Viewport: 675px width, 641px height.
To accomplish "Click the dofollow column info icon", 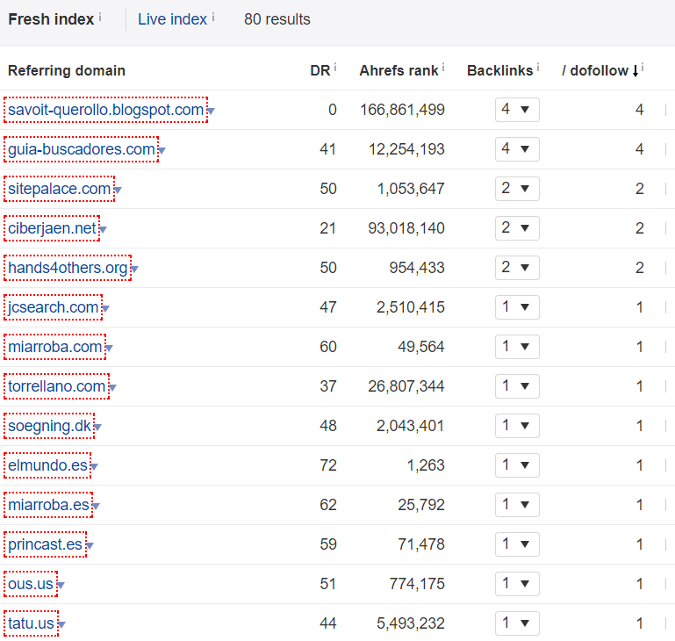I will coord(643,68).
